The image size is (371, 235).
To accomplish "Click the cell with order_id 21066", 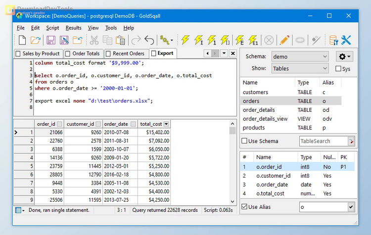I will click(49, 132).
